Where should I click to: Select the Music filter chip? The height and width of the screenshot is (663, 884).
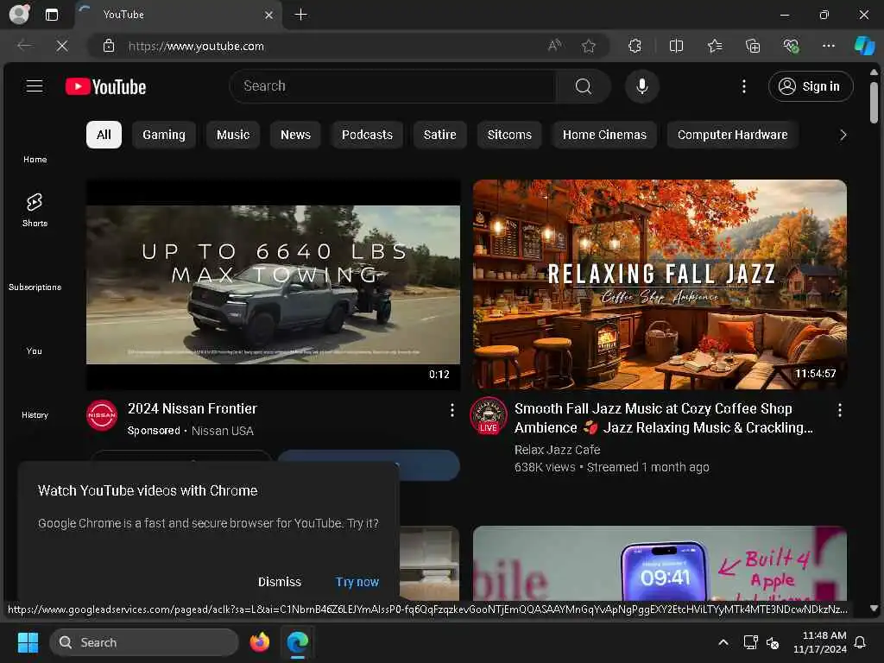[233, 135]
